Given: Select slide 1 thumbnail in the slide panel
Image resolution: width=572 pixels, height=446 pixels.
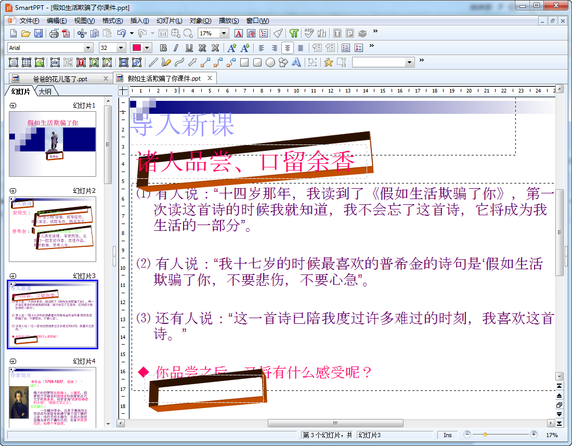Looking at the screenshot, I should [53, 144].
